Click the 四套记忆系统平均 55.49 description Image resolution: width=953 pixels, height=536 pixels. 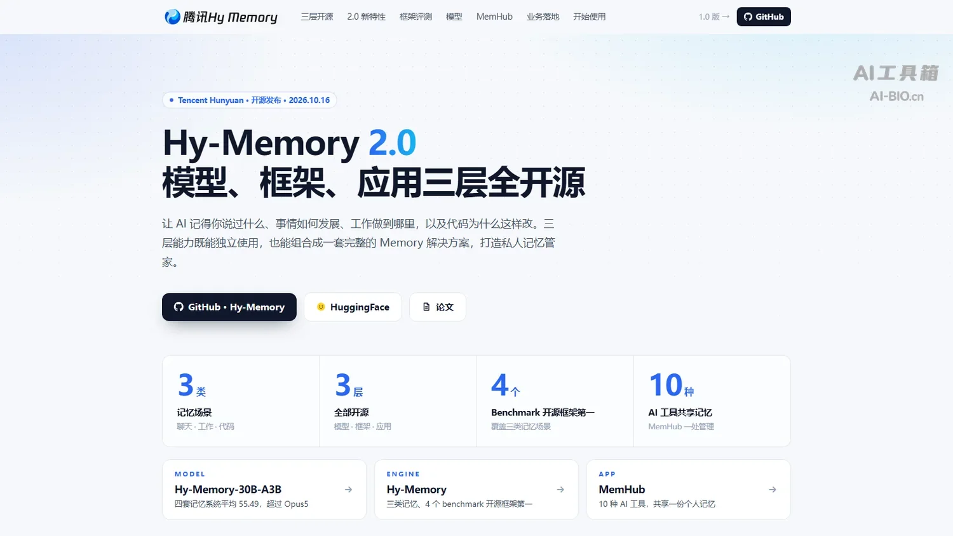241,504
